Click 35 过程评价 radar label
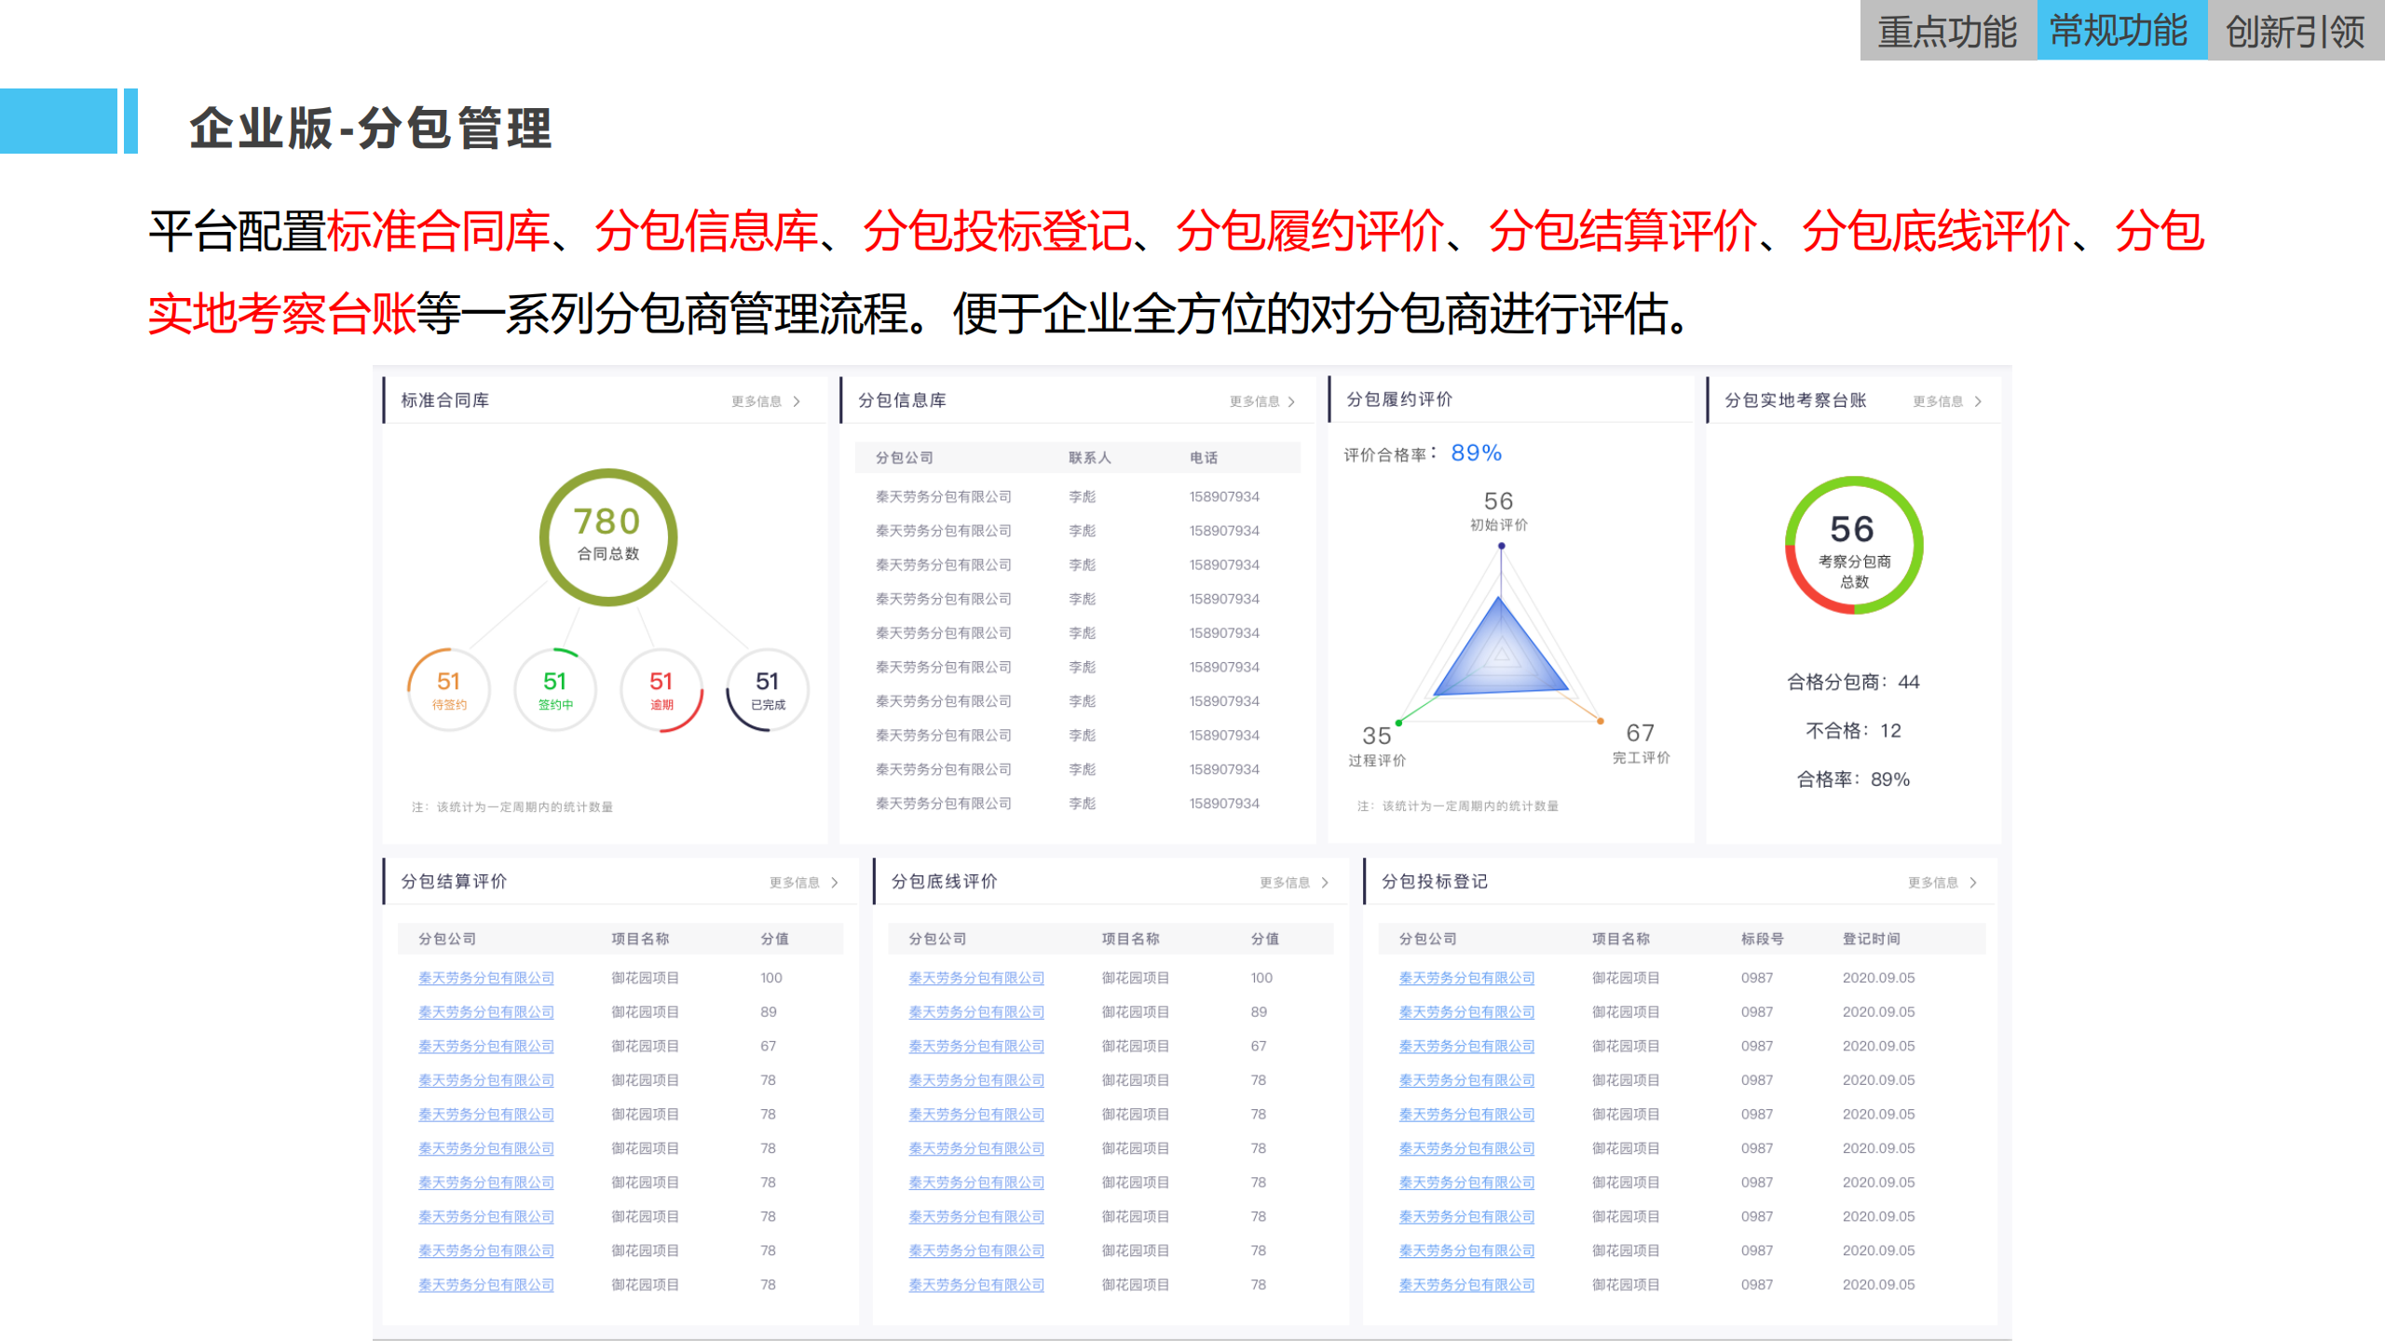Image resolution: width=2385 pixels, height=1341 pixels. pyautogui.click(x=1377, y=746)
